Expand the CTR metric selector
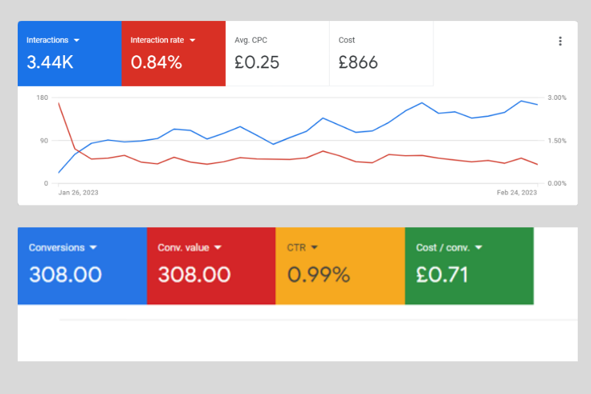Image resolution: width=591 pixels, height=394 pixels. (315, 248)
